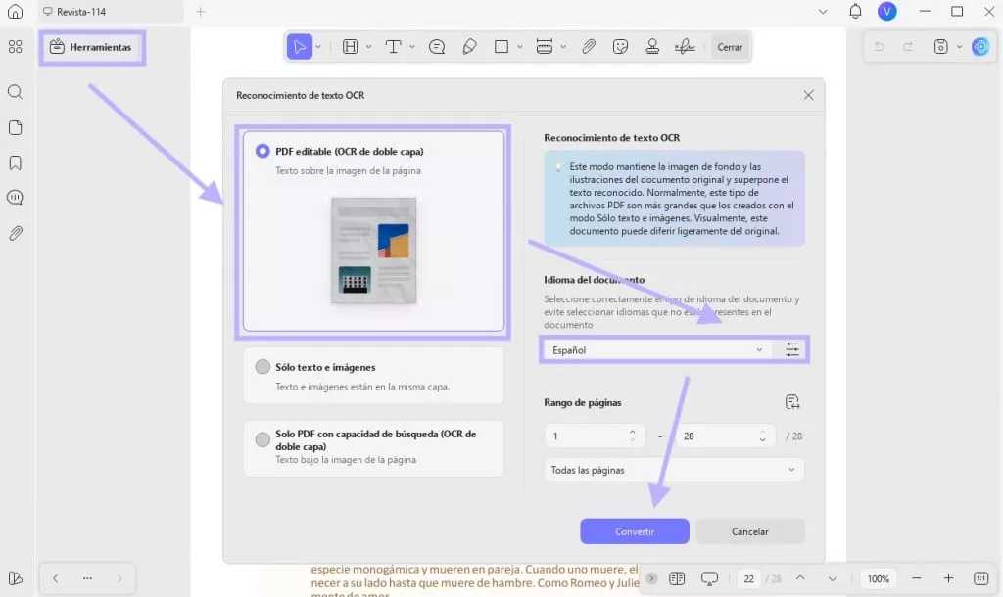Switch to the Revista-114 tab
Viewport: 1003px width, 597px height.
[x=110, y=12]
